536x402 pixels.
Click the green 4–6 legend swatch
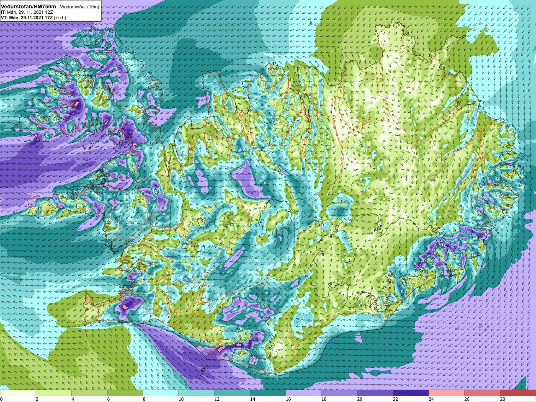[x=89, y=393]
